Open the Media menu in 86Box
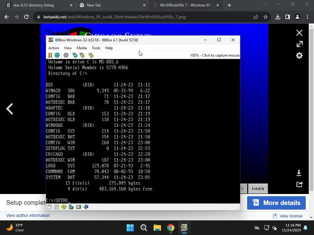314x235 pixels. click(x=82, y=48)
